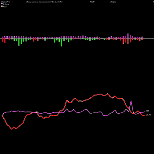Click the magenta Volume legend swatch
Viewport: 154px width, 154px height.
(2, 4)
